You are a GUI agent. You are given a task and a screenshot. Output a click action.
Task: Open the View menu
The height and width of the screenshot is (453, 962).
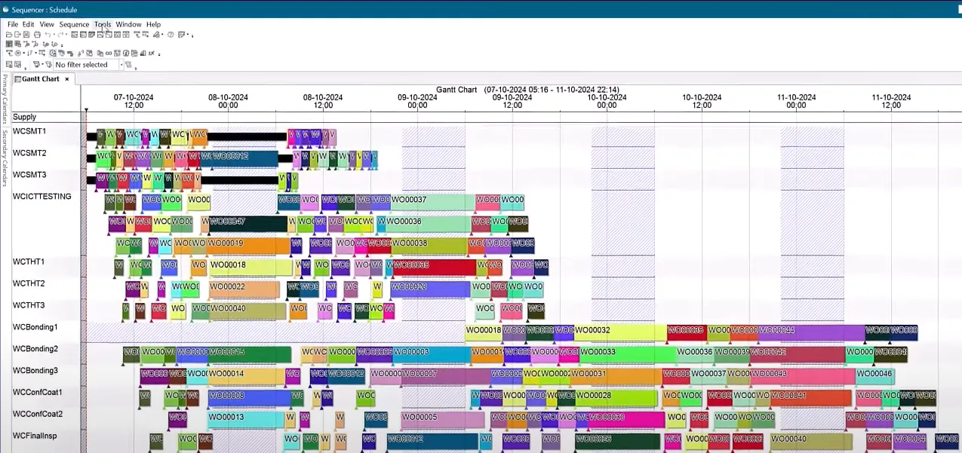point(47,24)
